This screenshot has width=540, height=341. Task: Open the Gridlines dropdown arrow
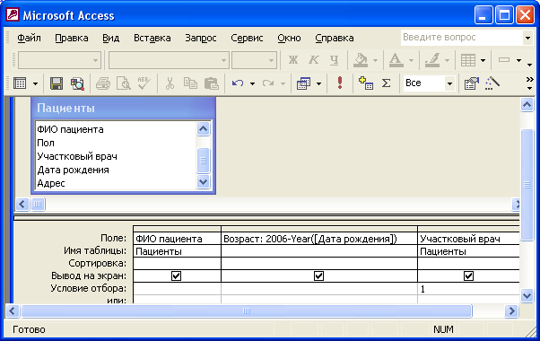pyautogui.click(x=483, y=60)
